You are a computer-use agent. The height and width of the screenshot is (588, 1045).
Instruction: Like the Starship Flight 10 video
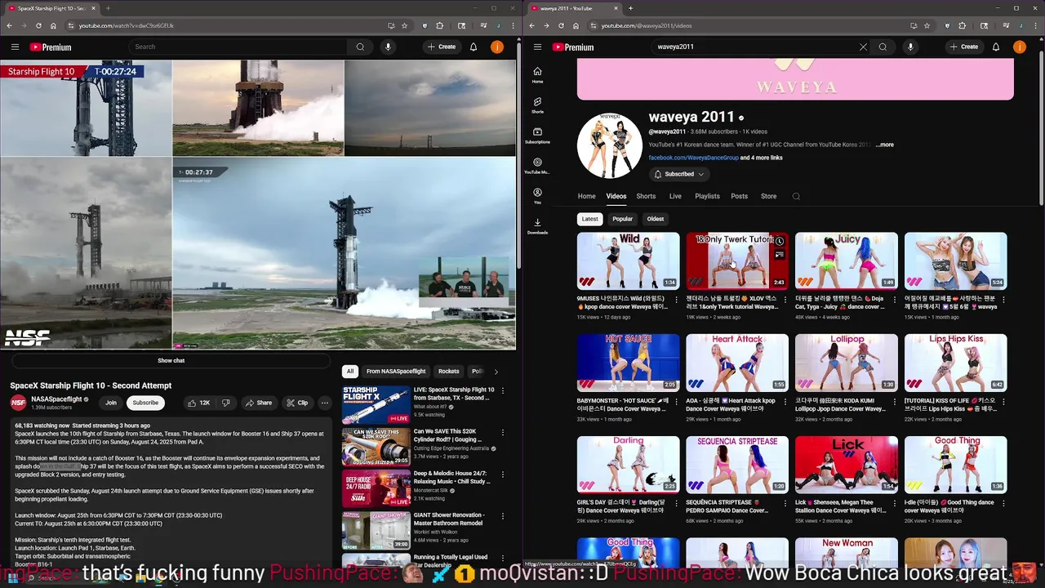[x=198, y=403]
